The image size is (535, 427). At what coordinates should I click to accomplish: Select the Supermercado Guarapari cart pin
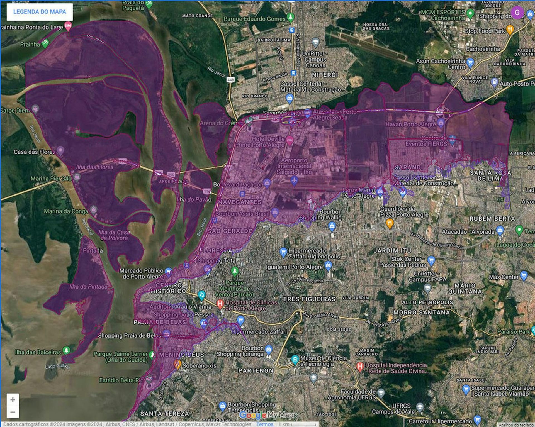pos(466,389)
